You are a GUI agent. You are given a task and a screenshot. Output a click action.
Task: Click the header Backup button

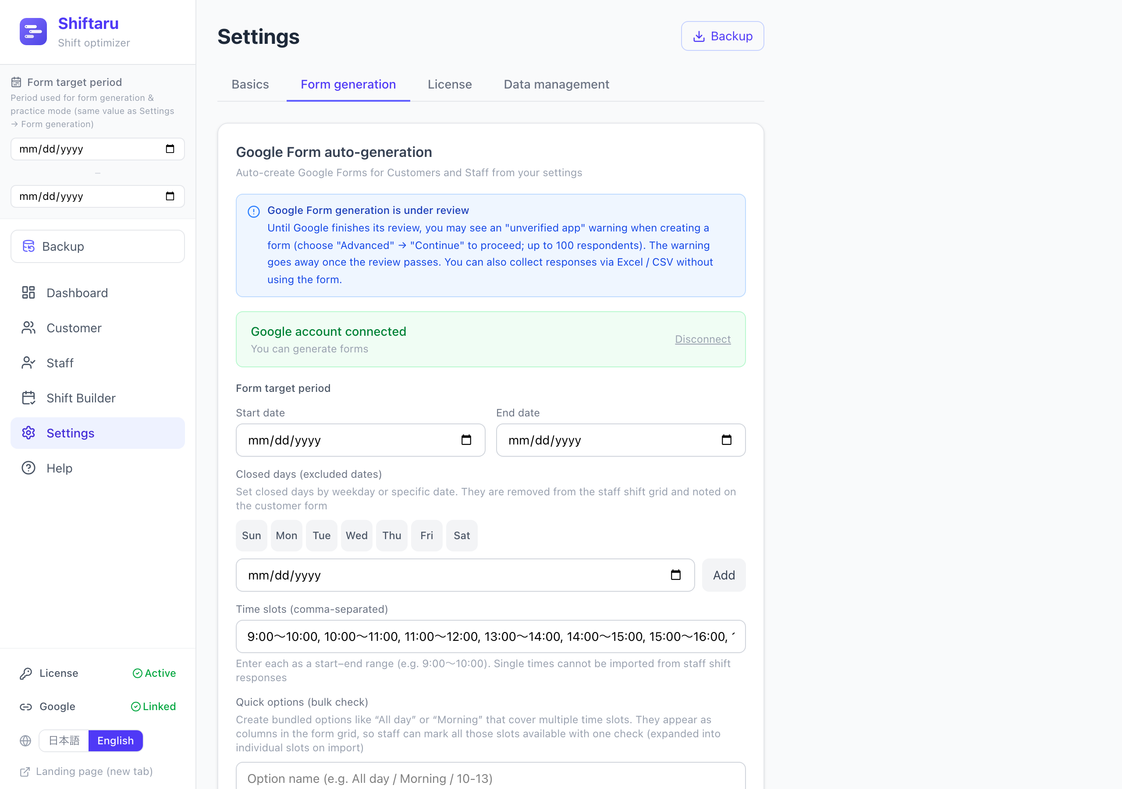click(723, 36)
